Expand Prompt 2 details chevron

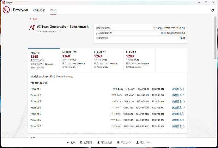point(184,95)
